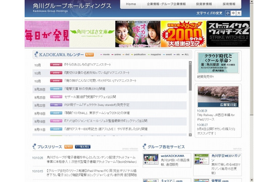278x182 pixels.
Task: Show ALL calendar categories
Action: coord(185,55)
